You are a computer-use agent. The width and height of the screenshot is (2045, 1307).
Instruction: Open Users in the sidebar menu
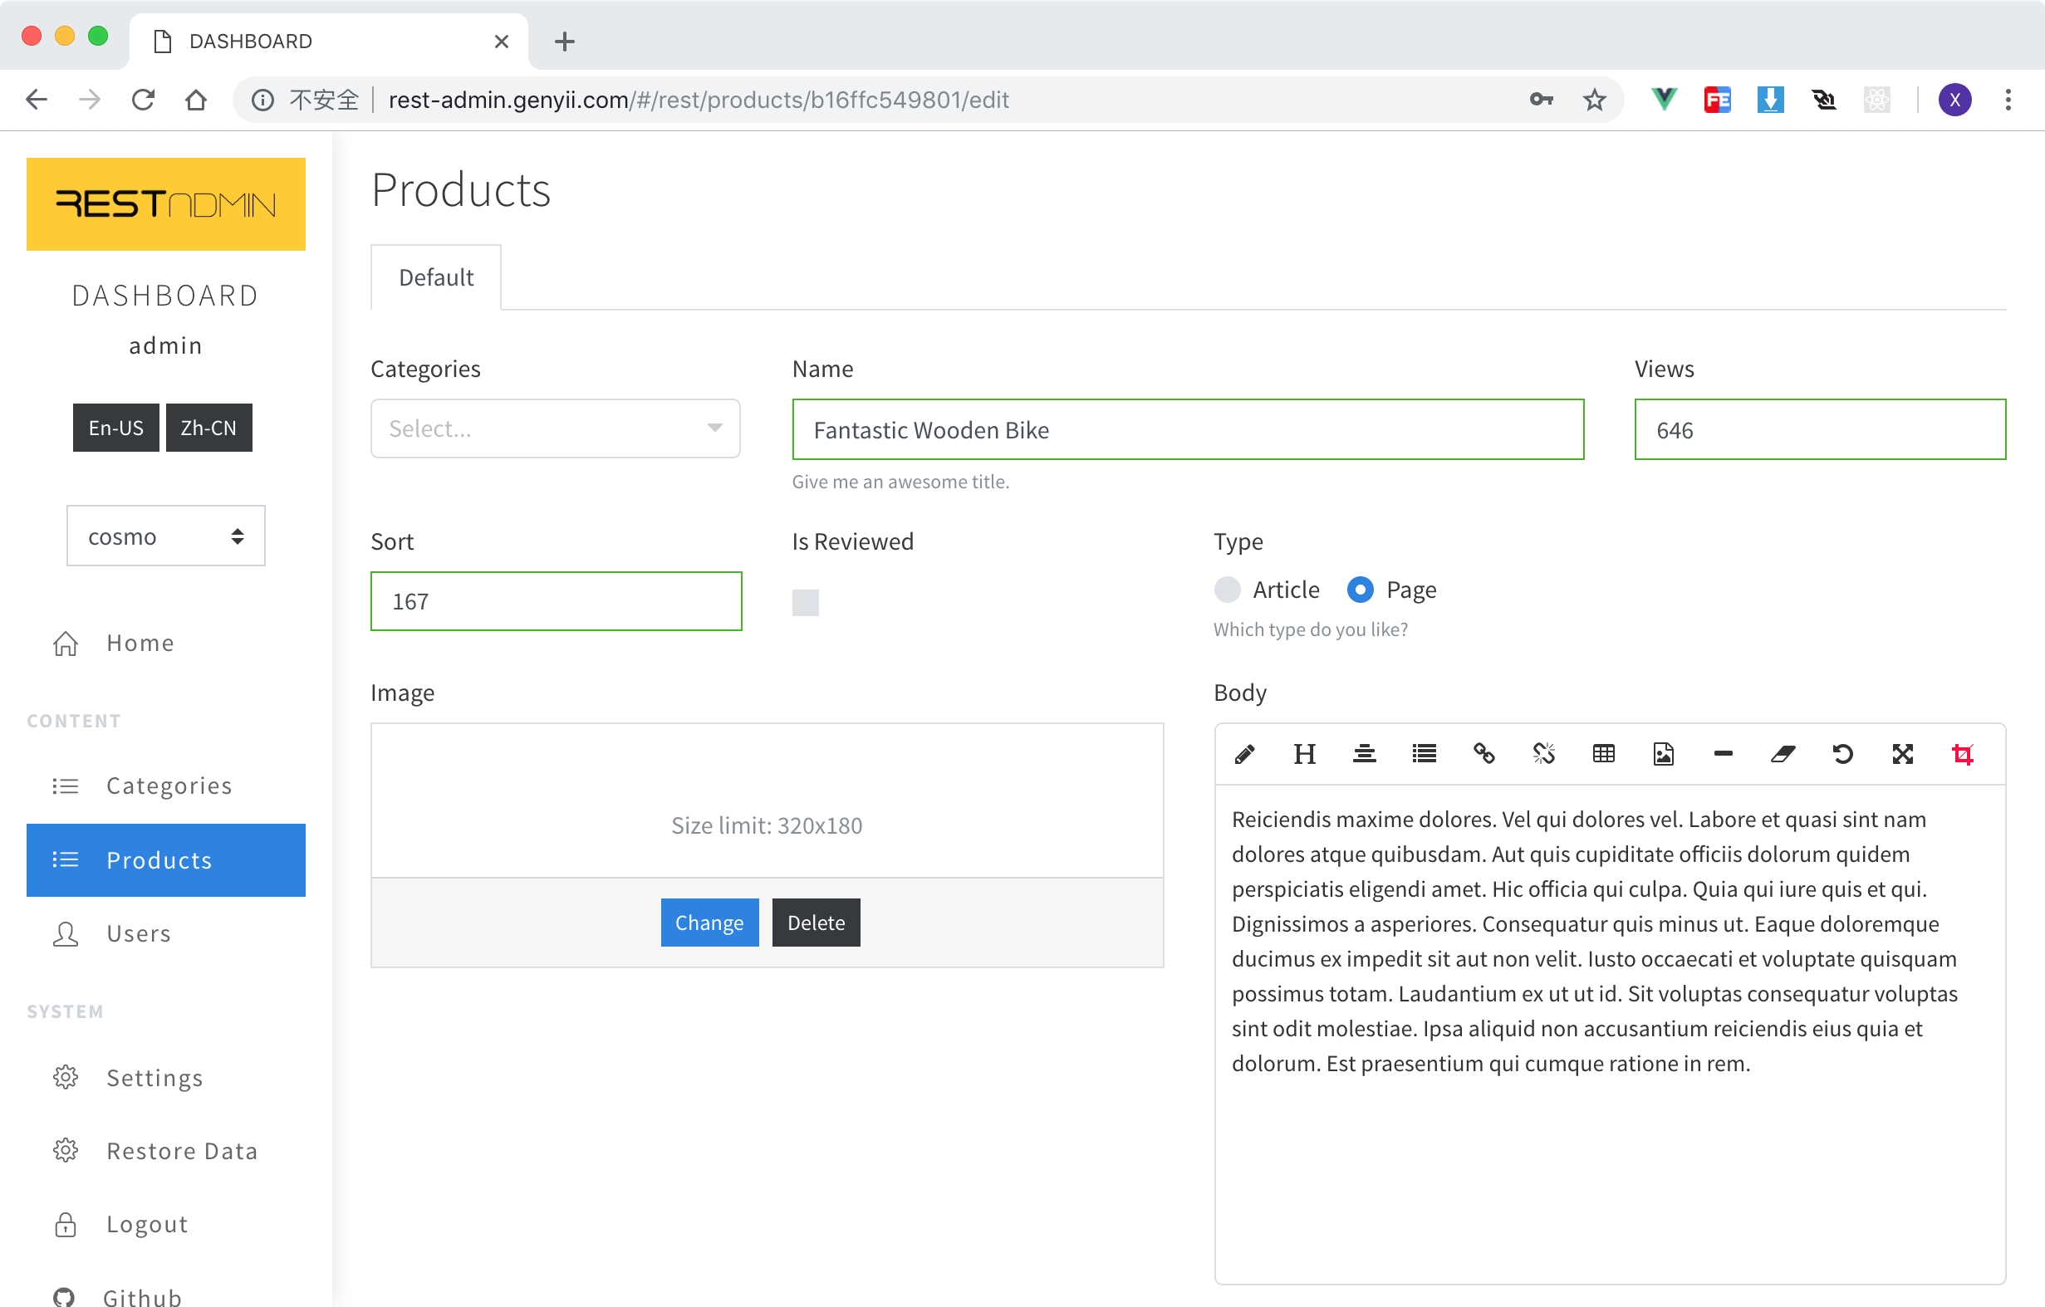(x=139, y=933)
